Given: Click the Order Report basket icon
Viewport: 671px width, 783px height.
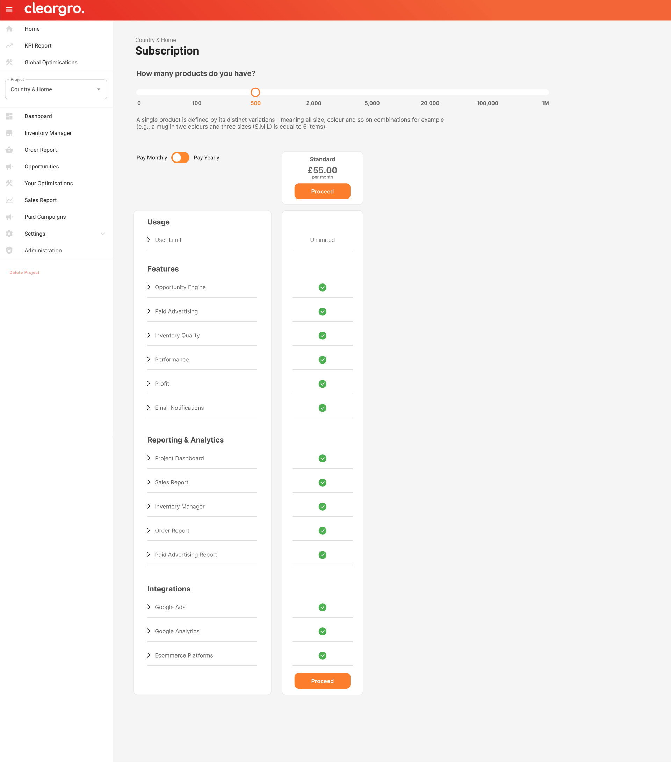Looking at the screenshot, I should tap(9, 150).
